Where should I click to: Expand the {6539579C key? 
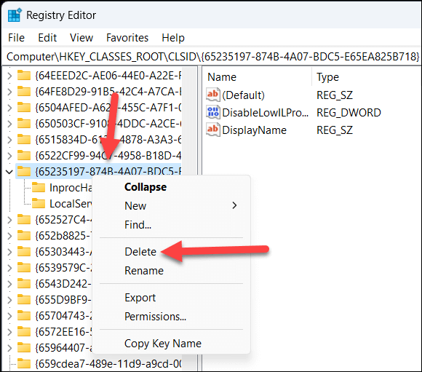pos(9,268)
